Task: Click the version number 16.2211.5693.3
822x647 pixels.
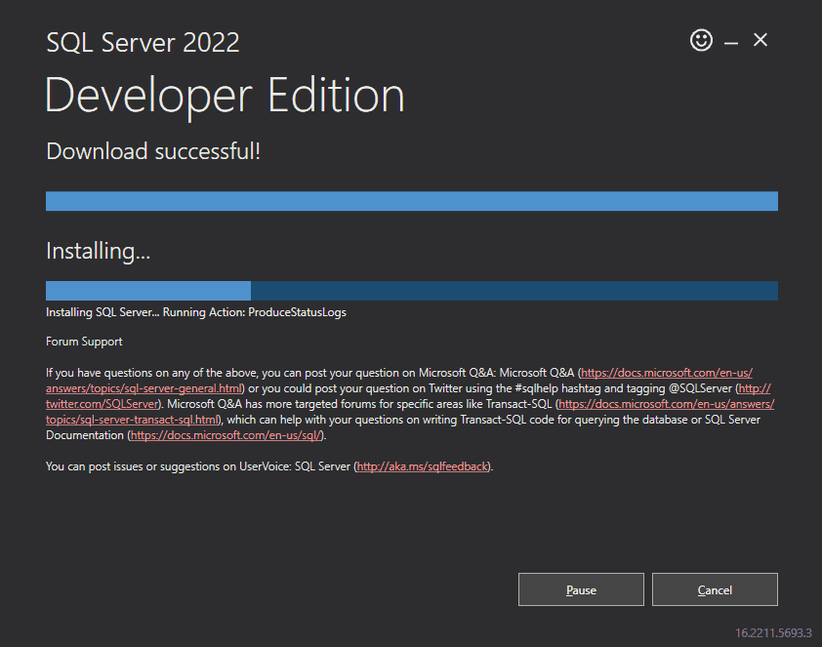Action: [772, 632]
